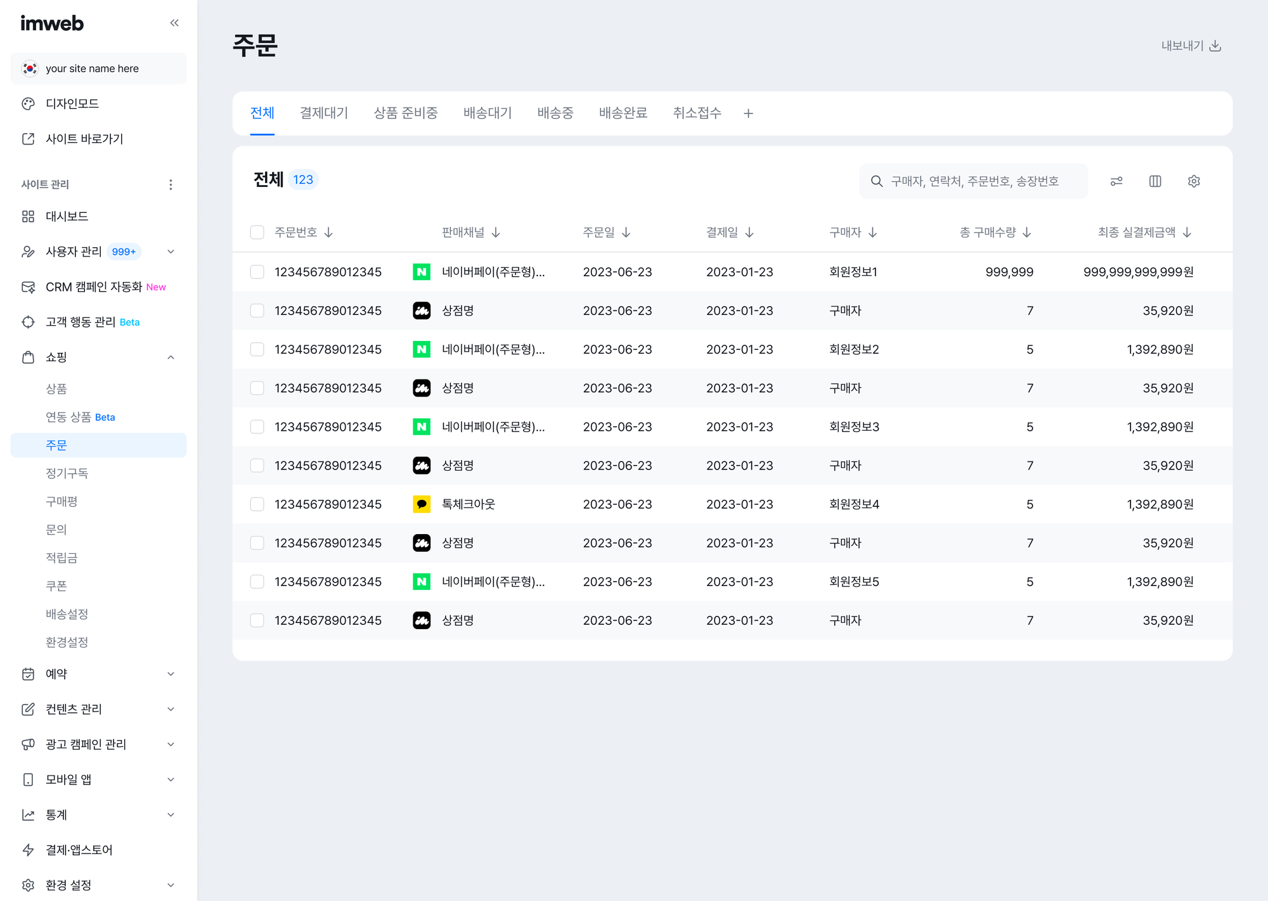Click the 고객 행동 관리 target icon
The width and height of the screenshot is (1268, 901).
tap(28, 322)
